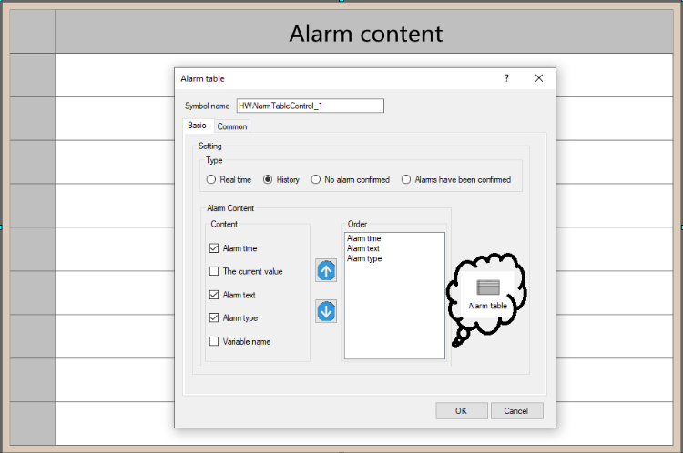Pick the Alarms have been confirmed option
The image size is (683, 453).
[x=406, y=180]
